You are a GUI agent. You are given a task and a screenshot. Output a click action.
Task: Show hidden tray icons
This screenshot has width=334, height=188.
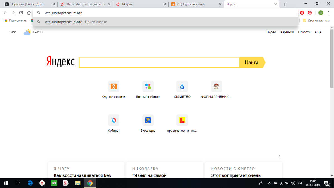tap(269, 183)
